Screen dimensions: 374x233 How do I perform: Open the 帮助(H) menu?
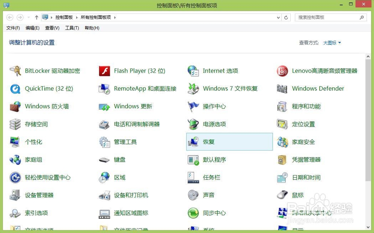pos(92,28)
